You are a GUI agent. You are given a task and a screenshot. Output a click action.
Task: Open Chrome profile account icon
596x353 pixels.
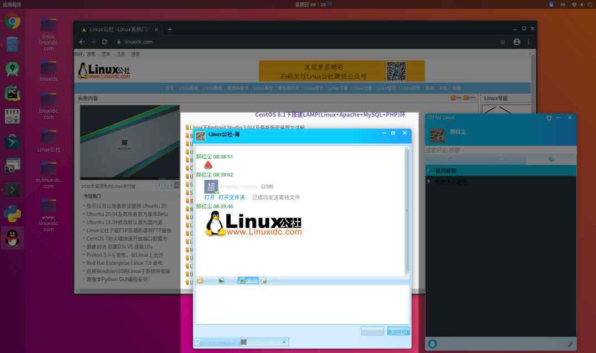pyautogui.click(x=517, y=42)
